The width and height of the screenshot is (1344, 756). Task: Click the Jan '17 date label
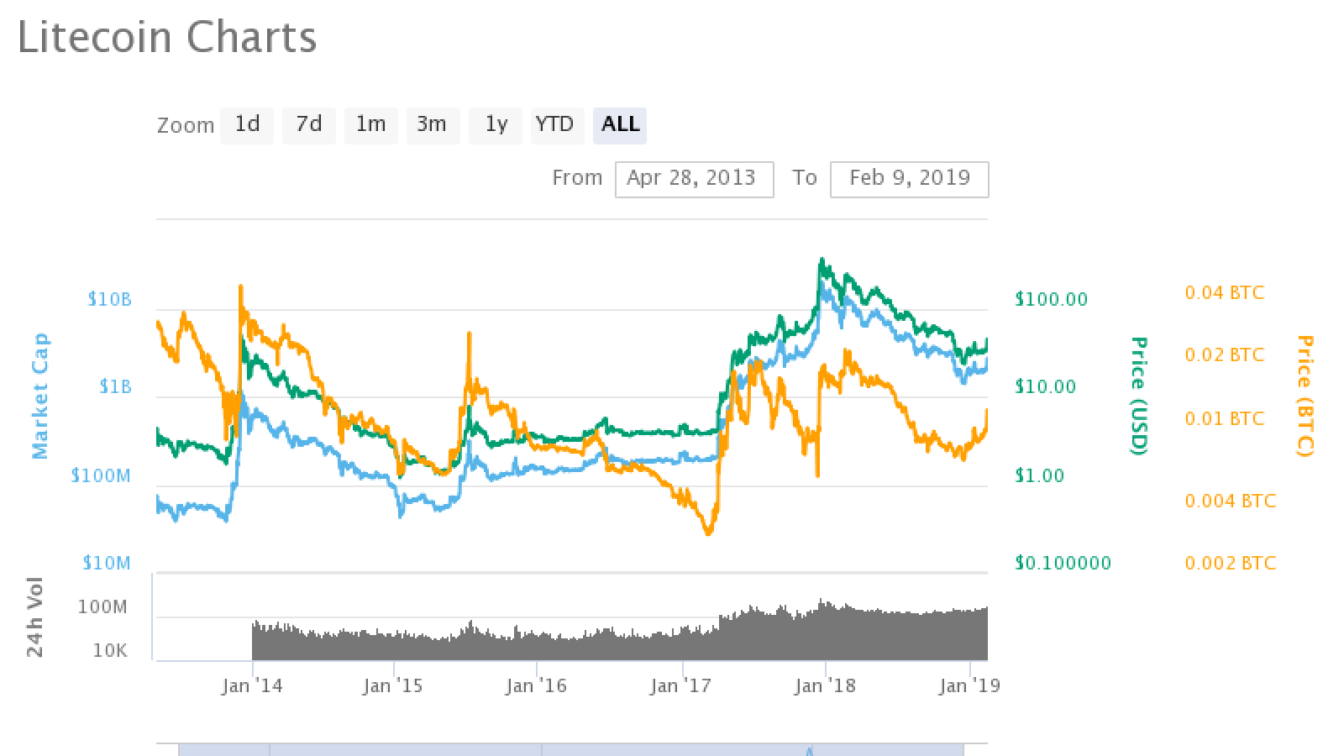[680, 686]
